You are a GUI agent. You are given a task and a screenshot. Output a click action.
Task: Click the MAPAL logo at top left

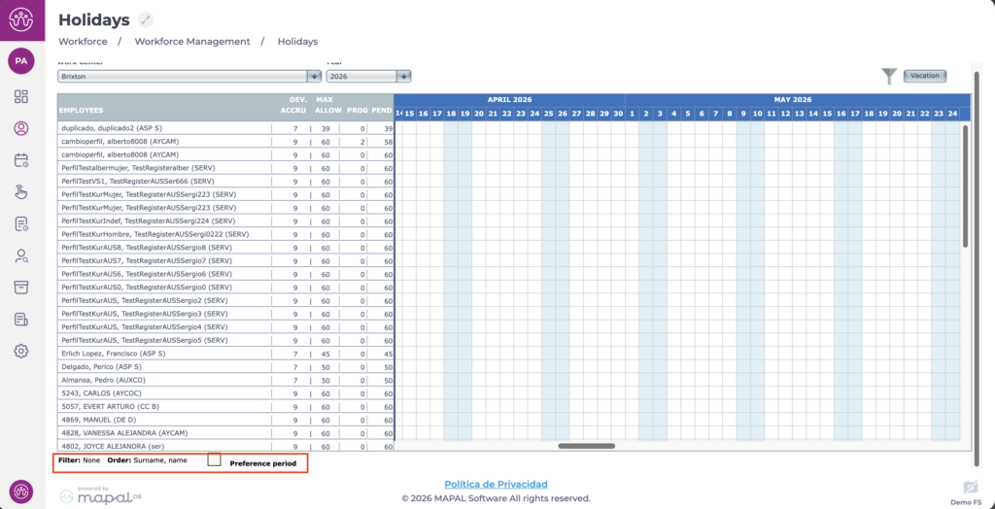point(20,19)
